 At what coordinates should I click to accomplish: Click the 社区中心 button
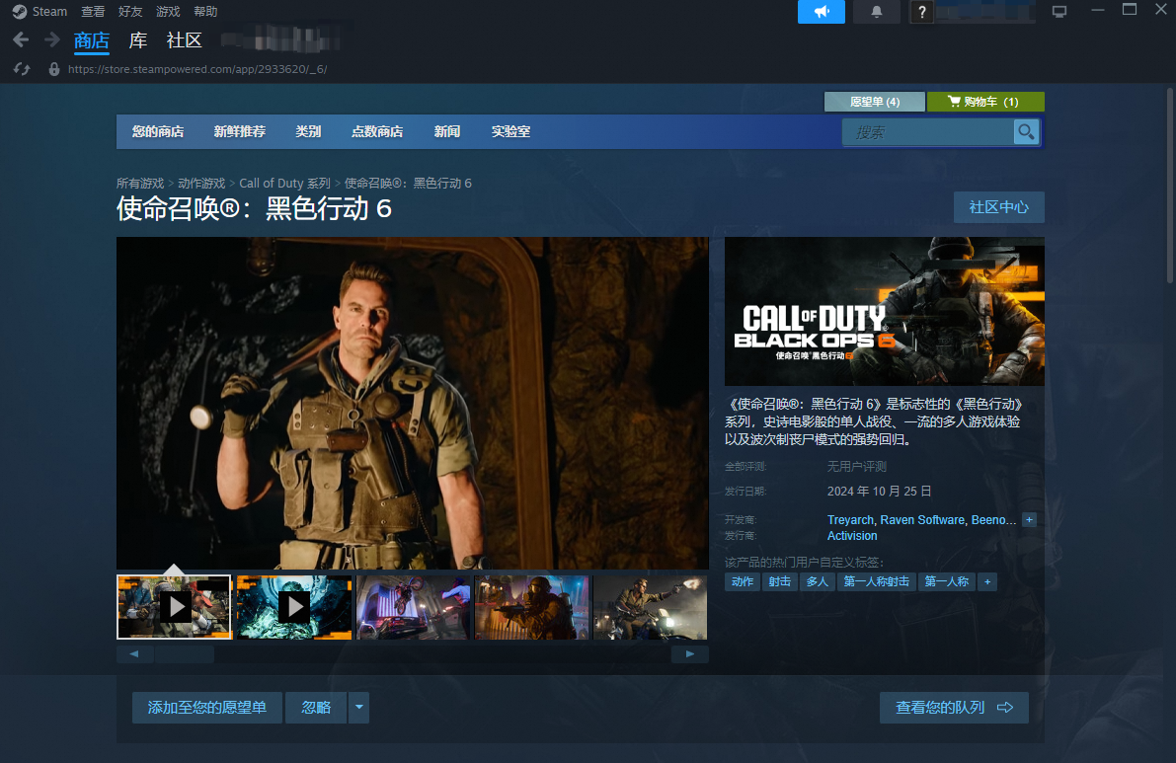tap(998, 207)
